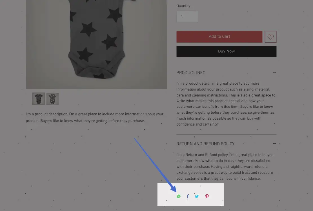The height and width of the screenshot is (211, 313).
Task: Share the product via WhatsApp icon
Action: 179,196
